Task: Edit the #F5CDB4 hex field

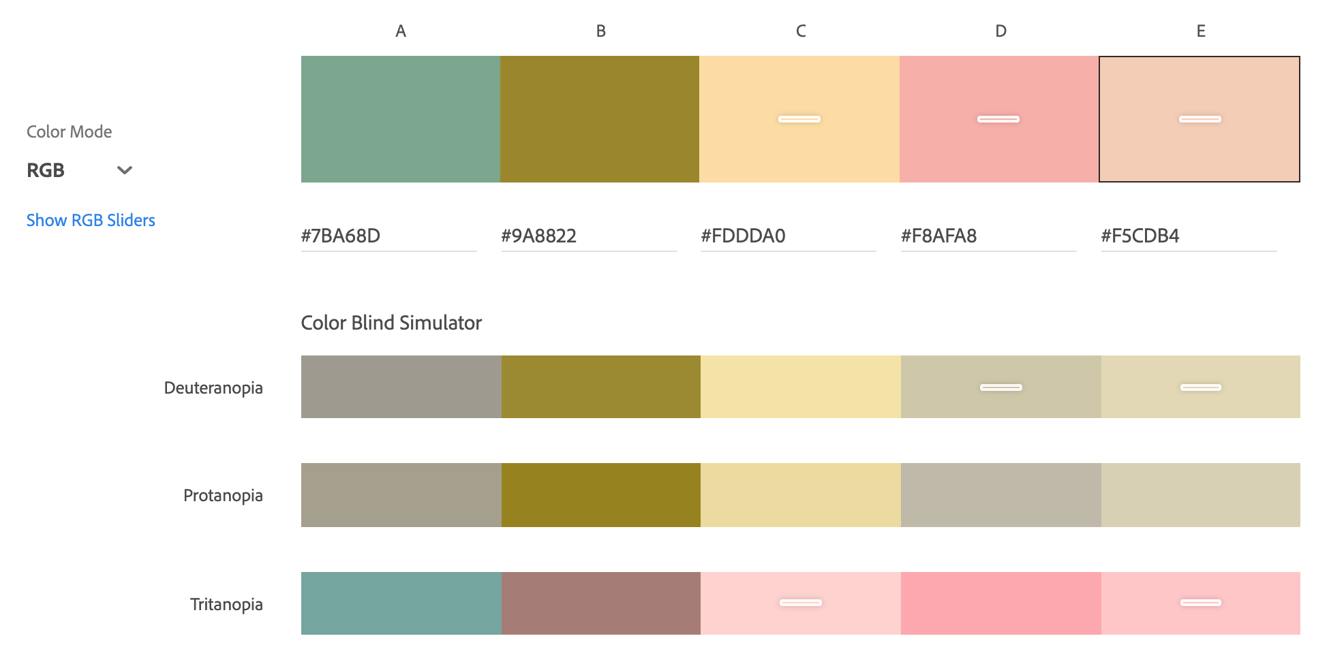Action: coord(1189,236)
